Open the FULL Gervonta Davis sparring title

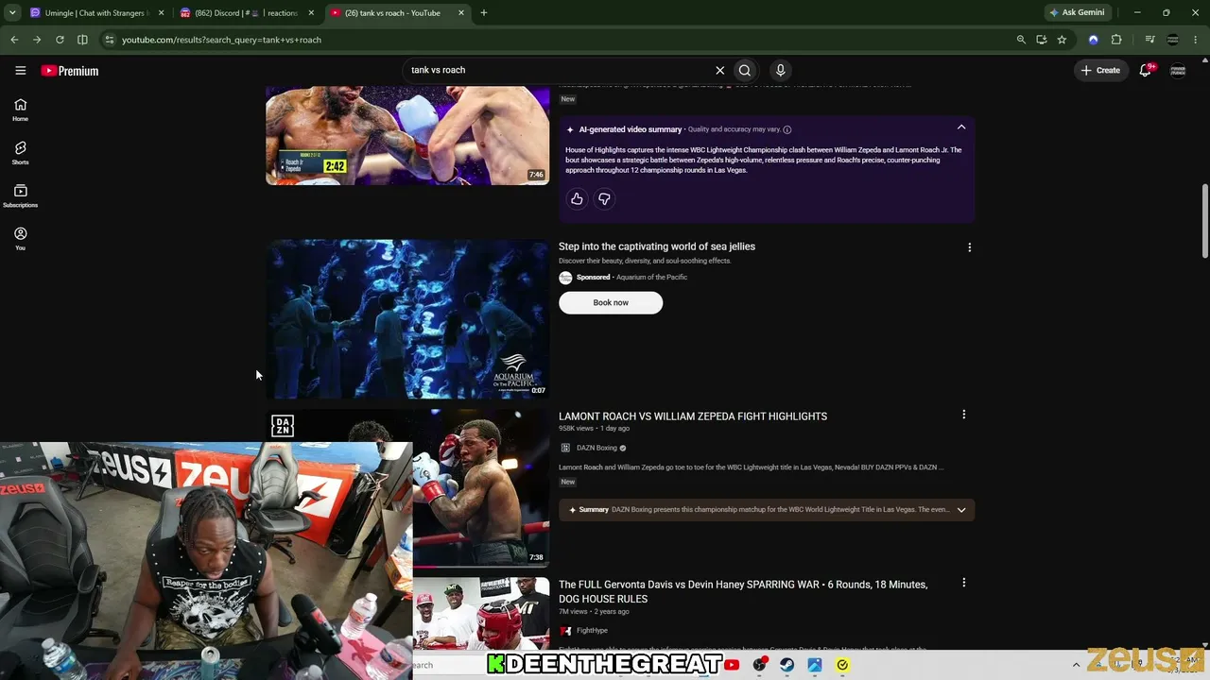point(743,591)
